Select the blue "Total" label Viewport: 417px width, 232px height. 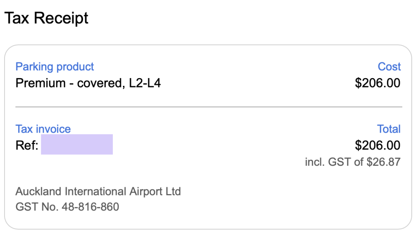click(389, 129)
